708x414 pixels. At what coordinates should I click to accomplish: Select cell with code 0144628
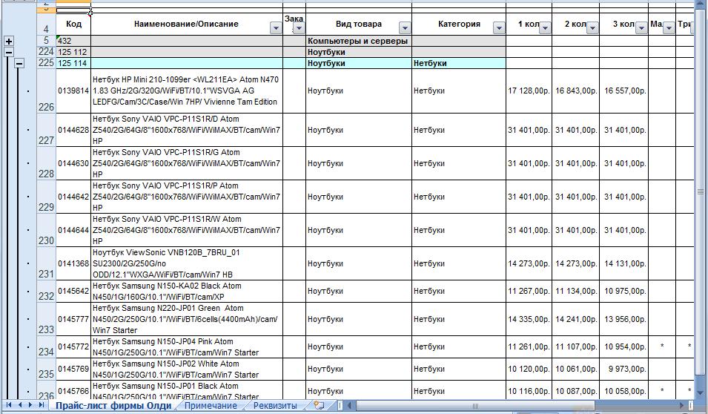pos(73,130)
